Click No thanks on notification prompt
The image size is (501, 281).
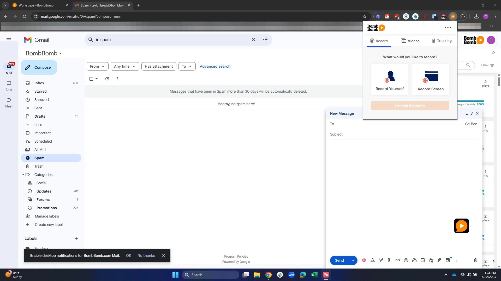[x=146, y=256]
